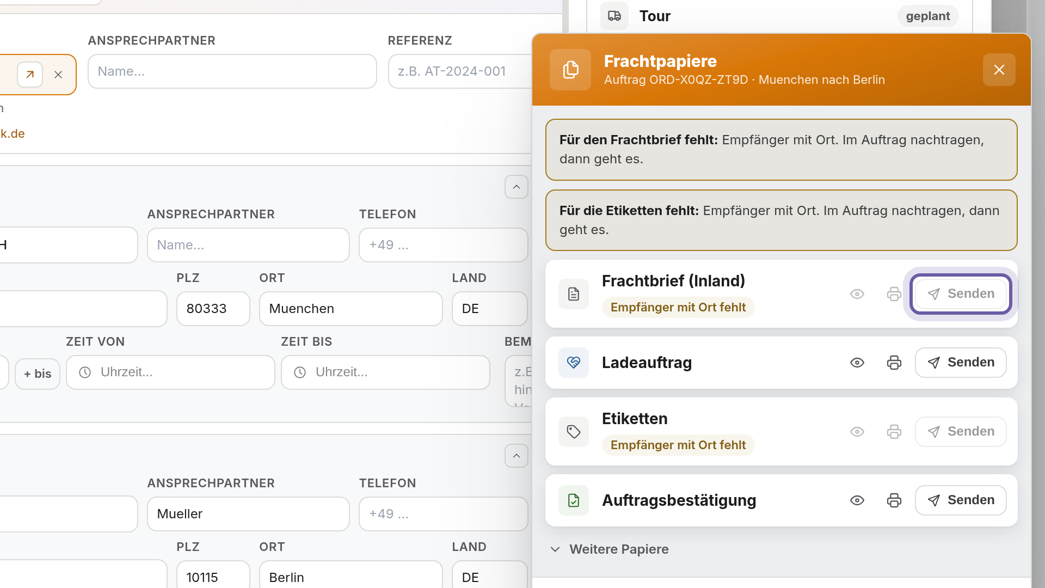Print the Auftragsbestätigung

tap(894, 500)
